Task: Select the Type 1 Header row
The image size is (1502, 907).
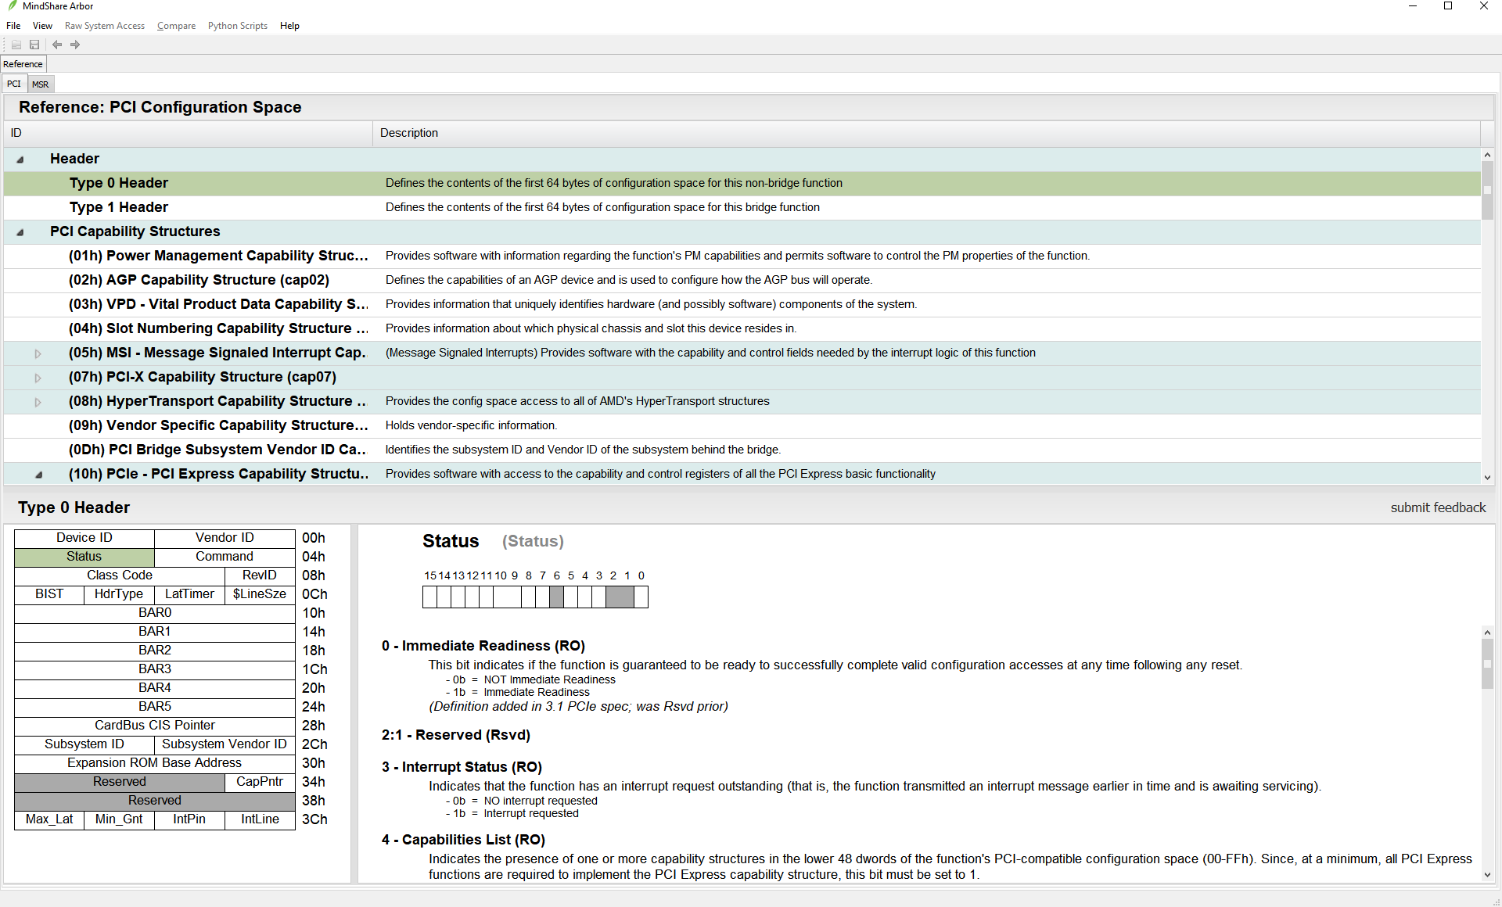Action: click(119, 207)
